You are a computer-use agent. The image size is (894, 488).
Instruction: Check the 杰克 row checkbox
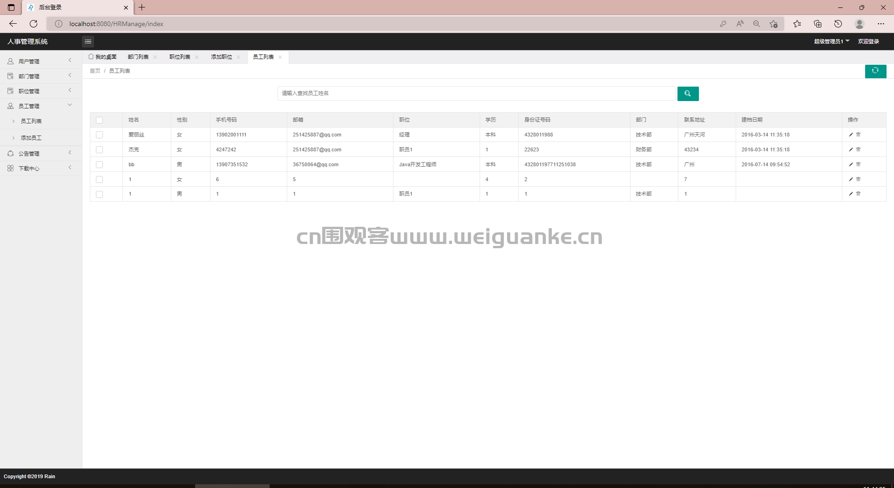click(99, 149)
